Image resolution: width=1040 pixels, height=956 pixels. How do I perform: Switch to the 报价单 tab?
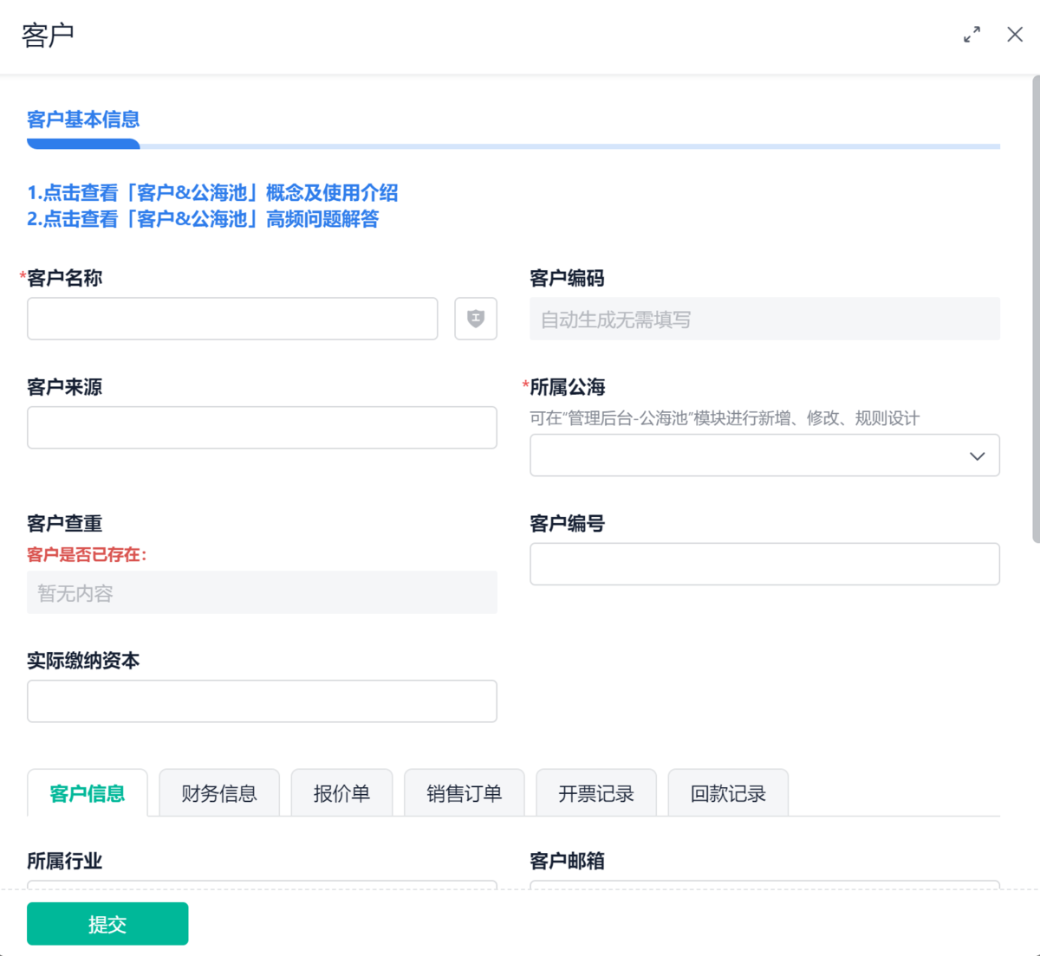(341, 793)
